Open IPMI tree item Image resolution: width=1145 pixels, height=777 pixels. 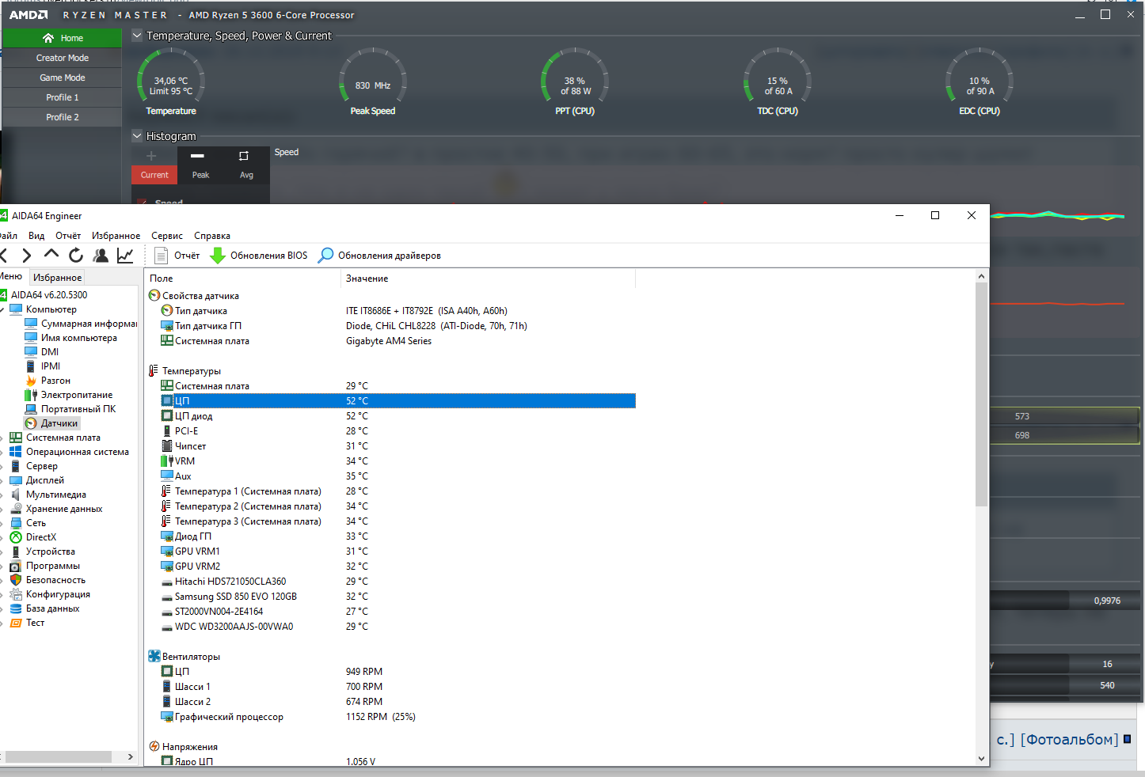[x=51, y=366]
